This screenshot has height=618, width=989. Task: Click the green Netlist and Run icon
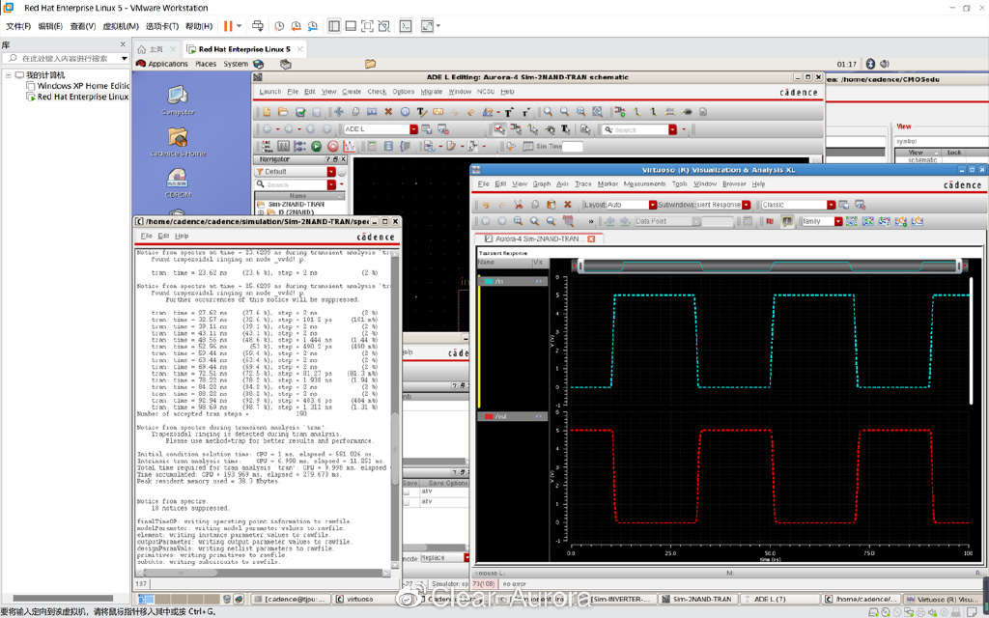coord(316,147)
